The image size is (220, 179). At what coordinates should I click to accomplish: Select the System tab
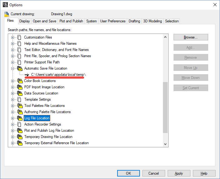92,21
